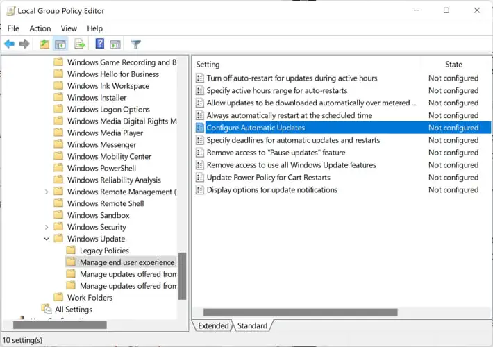
Task: Toggle Show/Hide Action Pane icon
Action: tap(115, 44)
